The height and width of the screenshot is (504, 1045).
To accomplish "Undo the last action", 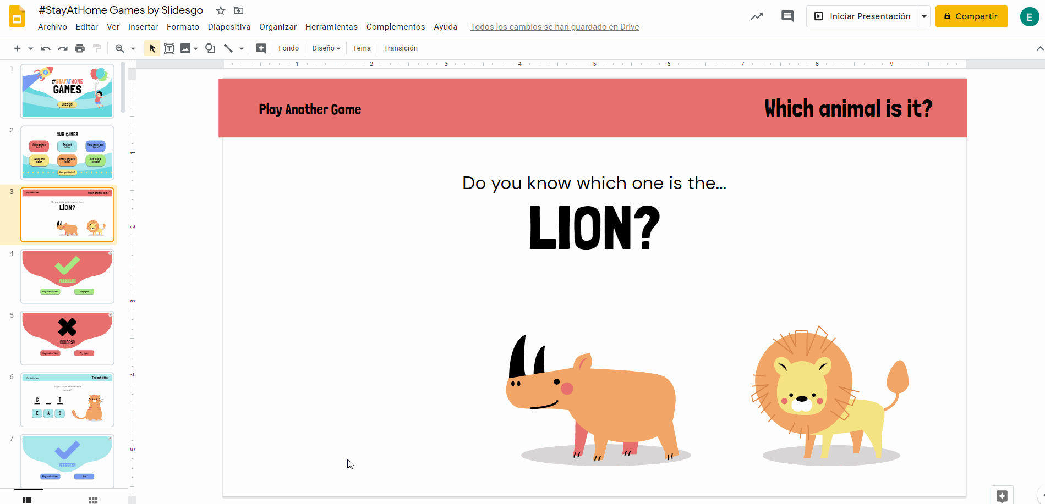I will tap(46, 48).
